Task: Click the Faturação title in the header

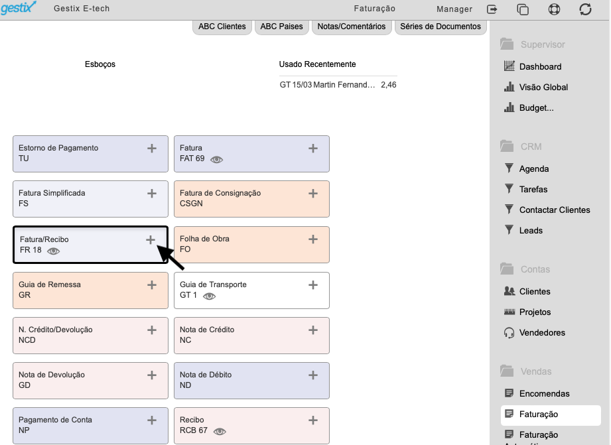Action: tap(374, 9)
